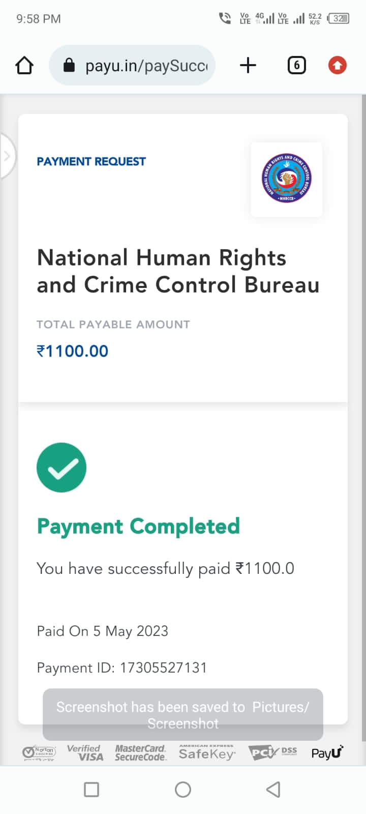Tap the PayU logo in footer

click(x=327, y=752)
